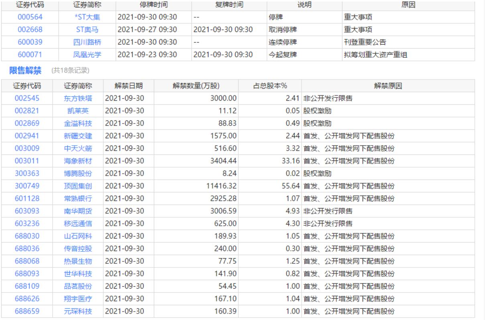Select the 南华期货 stock link
485x320 pixels.
click(78, 211)
